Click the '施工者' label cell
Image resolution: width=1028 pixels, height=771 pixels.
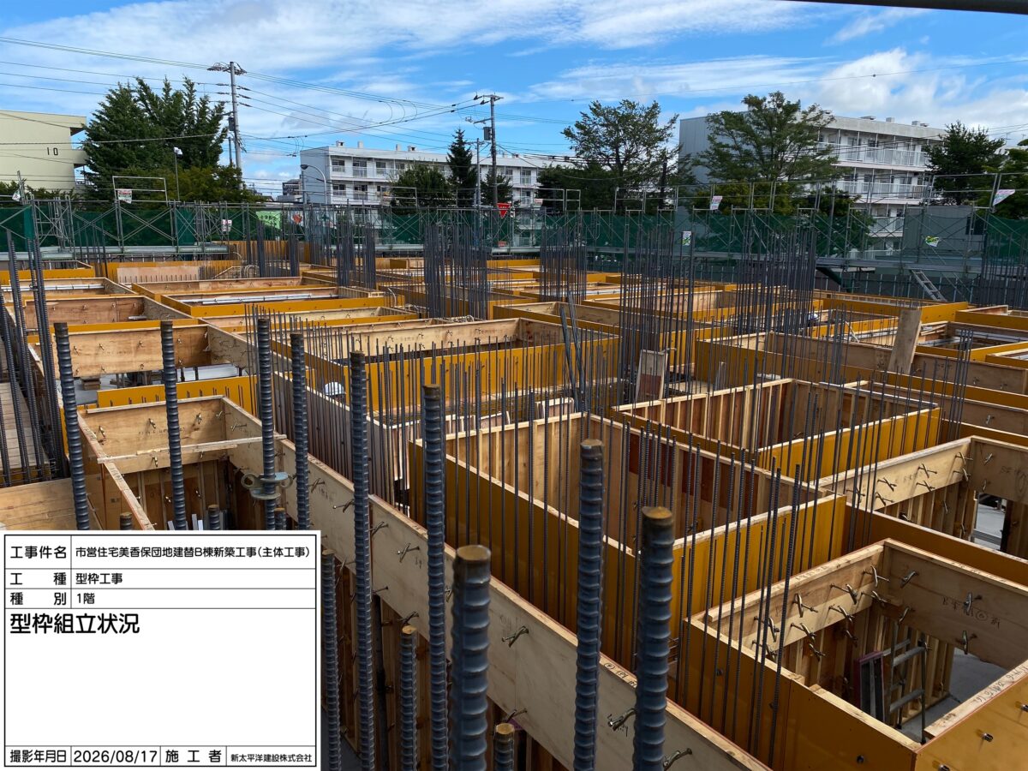coord(194,756)
